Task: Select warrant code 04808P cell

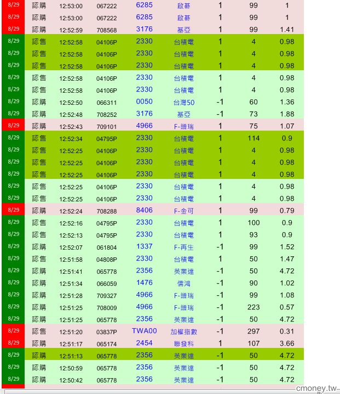Action: pos(107,260)
